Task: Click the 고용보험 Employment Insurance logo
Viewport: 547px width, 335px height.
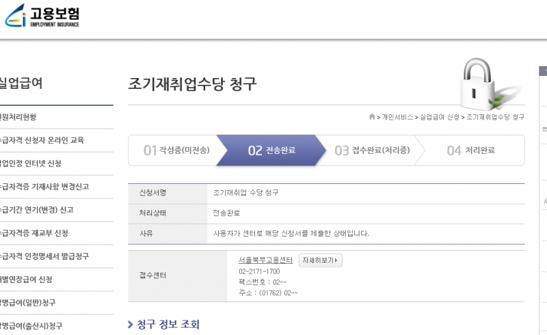Action: coord(42,15)
